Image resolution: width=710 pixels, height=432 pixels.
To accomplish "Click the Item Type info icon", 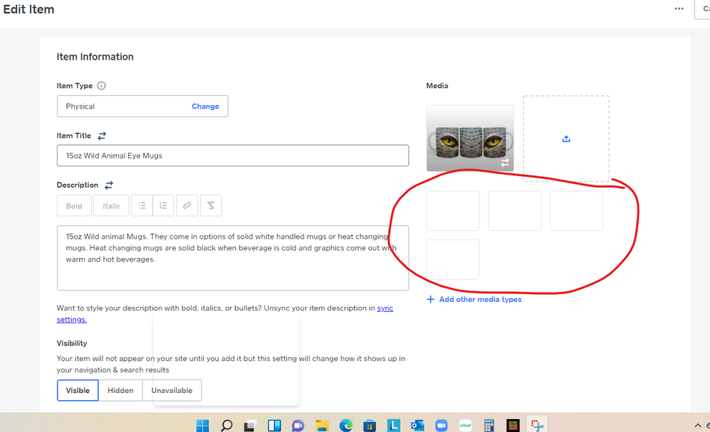I will (102, 85).
